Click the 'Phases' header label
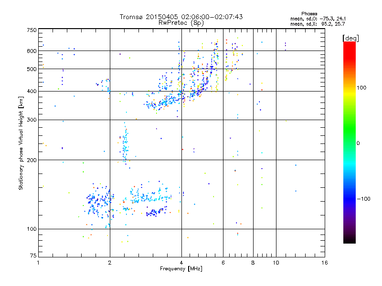The width and height of the screenshot is (382, 286). pyautogui.click(x=309, y=14)
